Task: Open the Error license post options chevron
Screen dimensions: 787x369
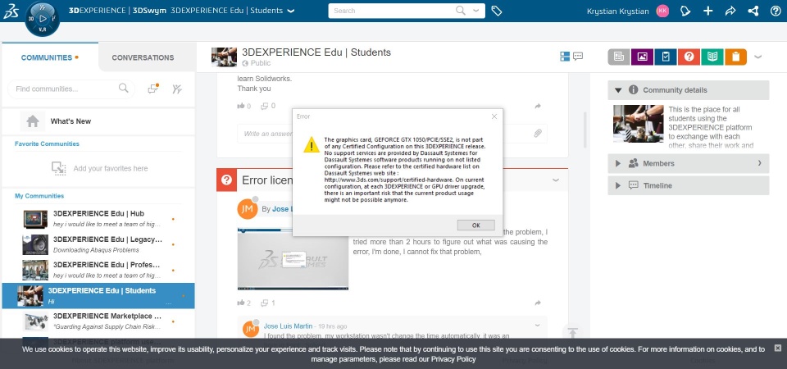Action: point(556,180)
